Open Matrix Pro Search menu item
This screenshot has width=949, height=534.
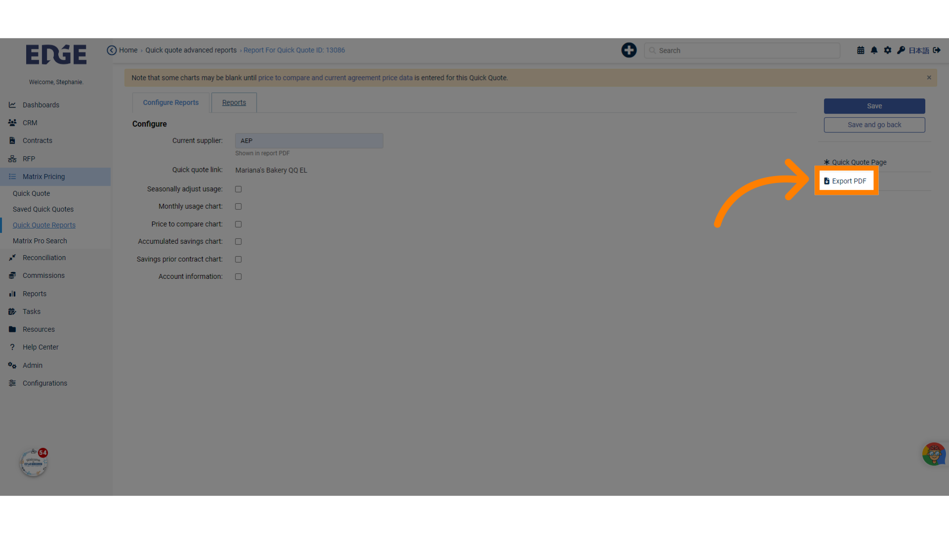[x=40, y=241]
